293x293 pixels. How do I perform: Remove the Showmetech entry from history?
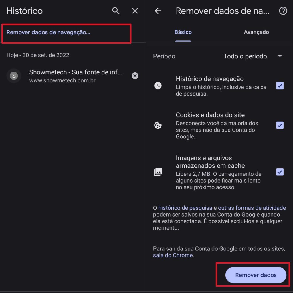tap(135, 76)
